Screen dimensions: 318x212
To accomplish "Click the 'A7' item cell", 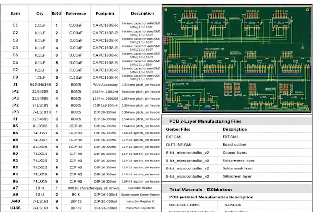I will (x=15, y=188).
